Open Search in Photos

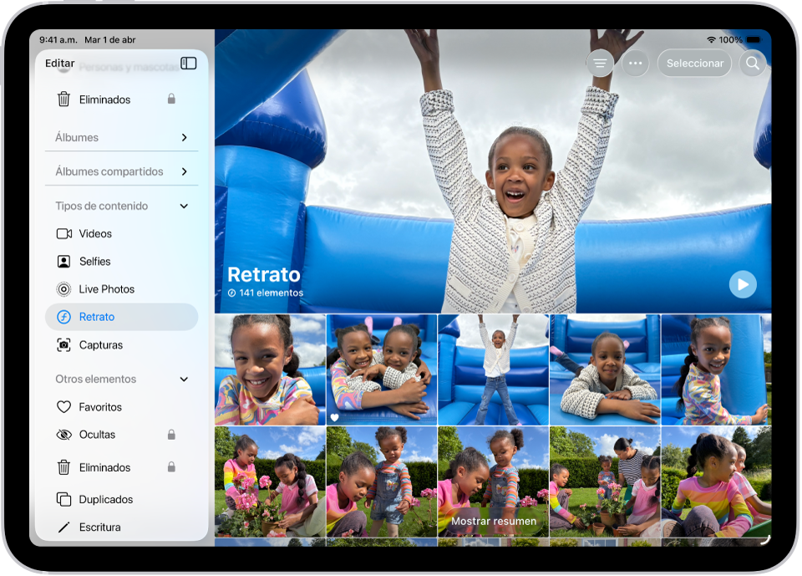tap(752, 63)
